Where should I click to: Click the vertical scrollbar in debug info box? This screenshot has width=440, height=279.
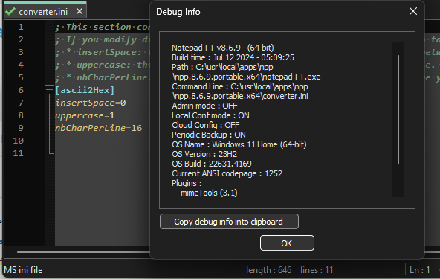tap(398, 109)
